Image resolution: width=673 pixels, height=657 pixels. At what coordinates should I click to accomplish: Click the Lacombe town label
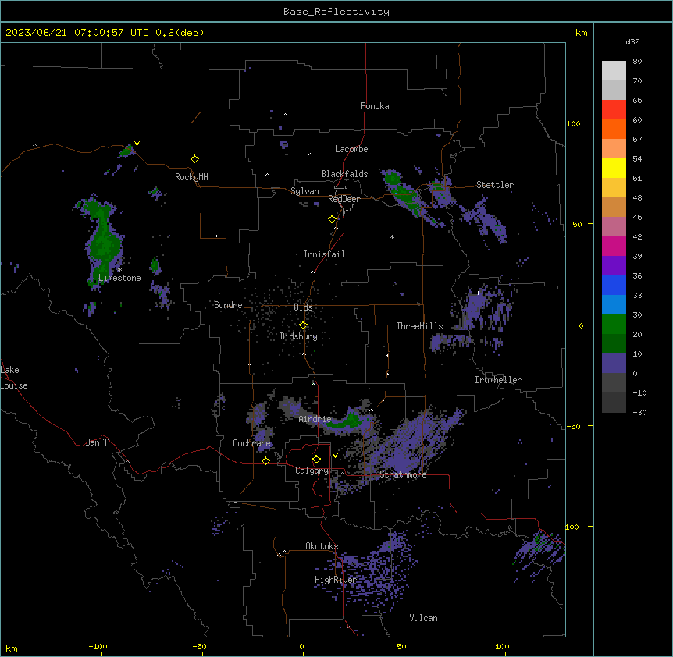click(351, 149)
